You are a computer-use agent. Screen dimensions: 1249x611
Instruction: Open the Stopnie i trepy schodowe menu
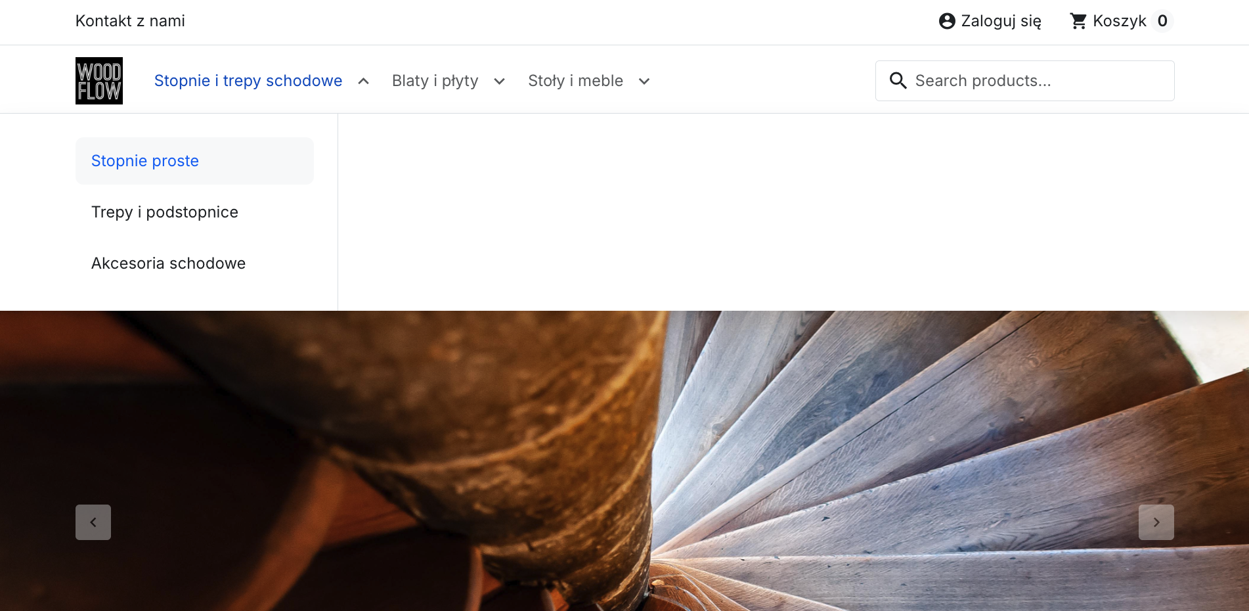pos(248,81)
